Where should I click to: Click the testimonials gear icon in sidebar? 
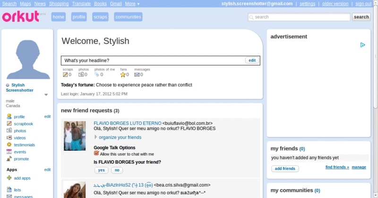click(9, 145)
